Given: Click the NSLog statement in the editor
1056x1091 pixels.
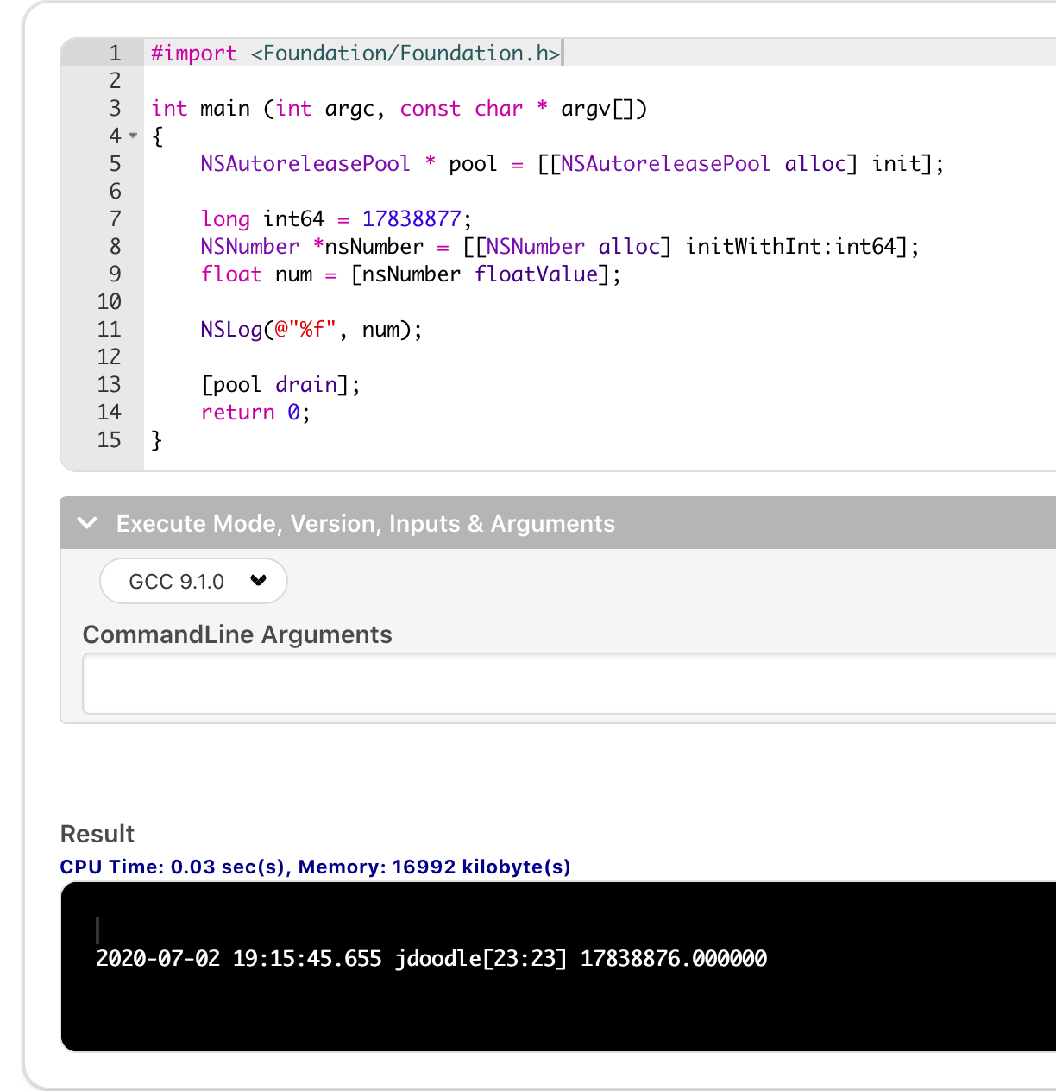Looking at the screenshot, I should (309, 329).
